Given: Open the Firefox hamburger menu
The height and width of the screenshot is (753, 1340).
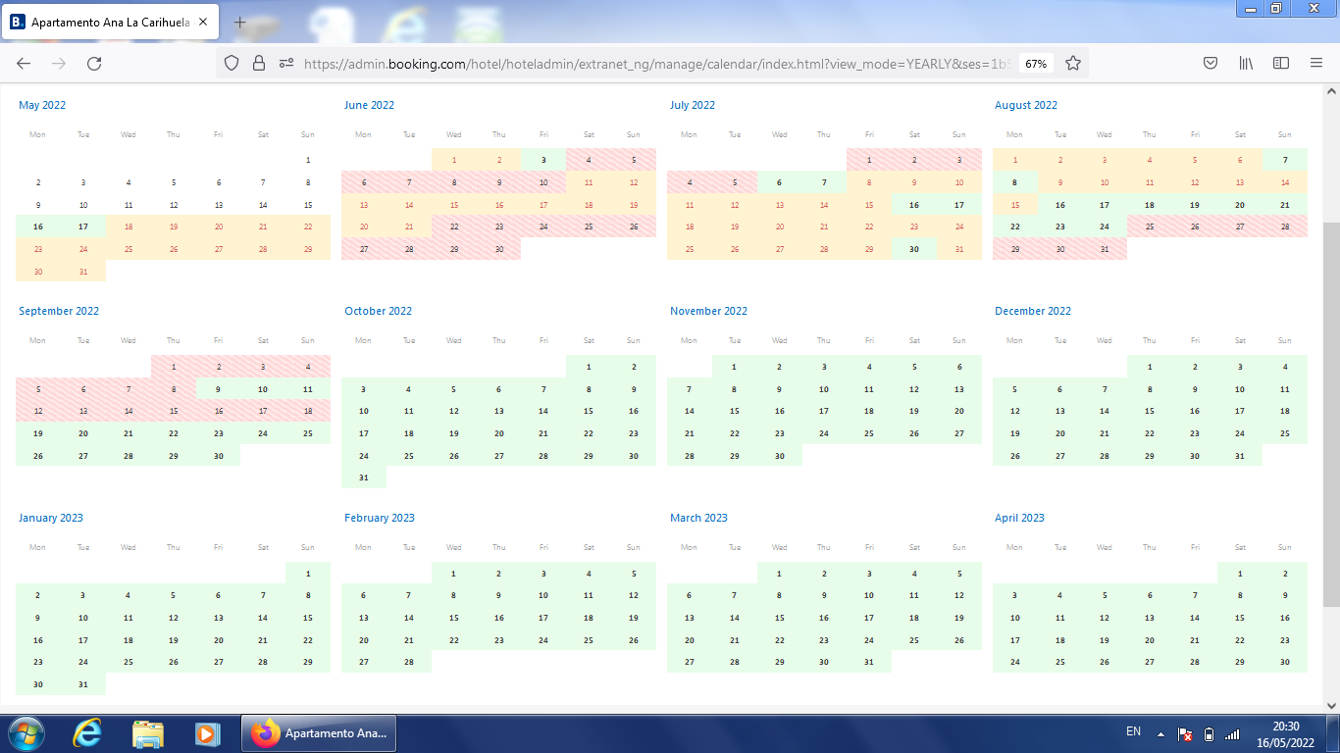Looking at the screenshot, I should coord(1316,63).
